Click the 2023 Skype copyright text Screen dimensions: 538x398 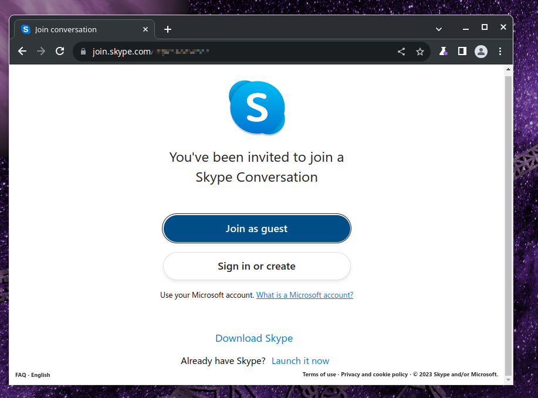click(x=455, y=375)
